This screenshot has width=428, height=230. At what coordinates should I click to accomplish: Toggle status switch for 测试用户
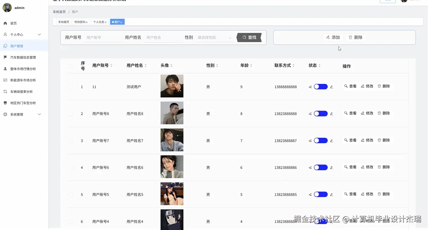click(x=321, y=87)
